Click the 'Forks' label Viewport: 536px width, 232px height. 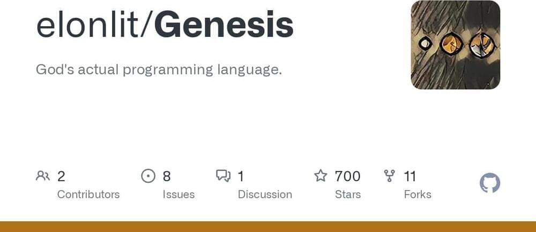pos(418,195)
